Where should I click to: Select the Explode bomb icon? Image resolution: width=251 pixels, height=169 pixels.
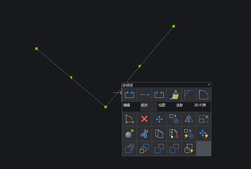coord(129,134)
